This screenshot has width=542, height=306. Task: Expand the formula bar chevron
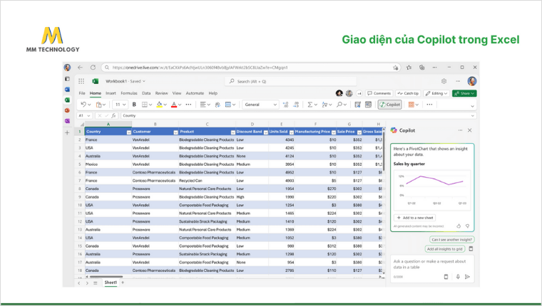click(473, 116)
